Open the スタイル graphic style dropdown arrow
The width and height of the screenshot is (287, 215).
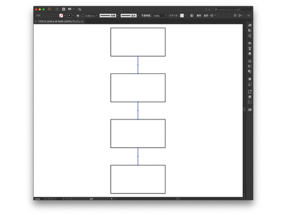click(185, 16)
